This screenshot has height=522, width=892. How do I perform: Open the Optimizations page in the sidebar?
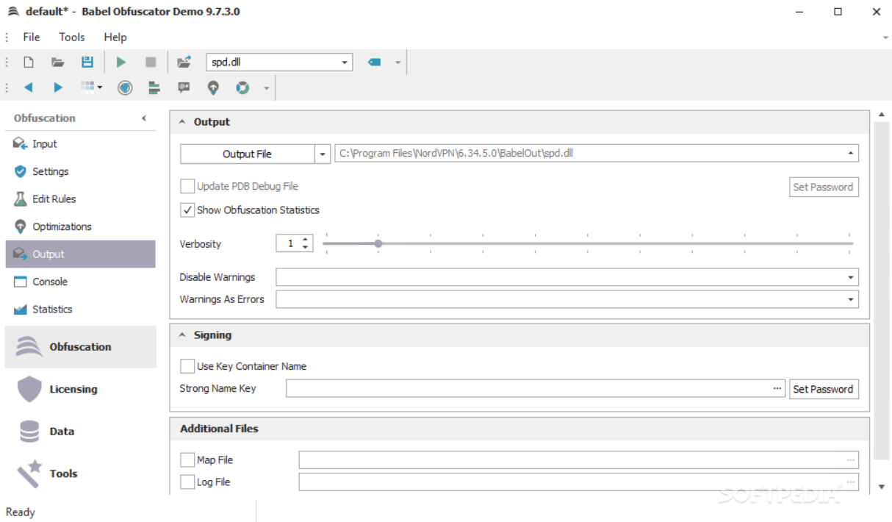pyautogui.click(x=80, y=226)
